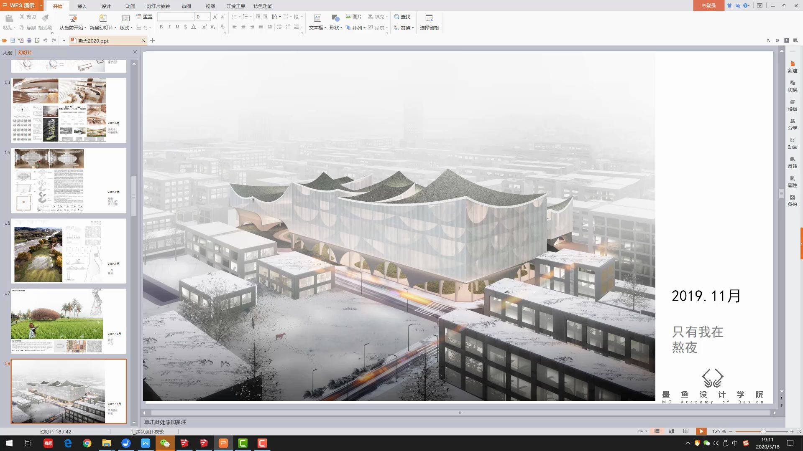
Task: Click the New Slide icon
Action: point(103,18)
